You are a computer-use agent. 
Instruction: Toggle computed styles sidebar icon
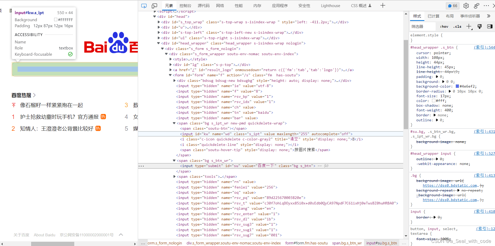coord(490,26)
